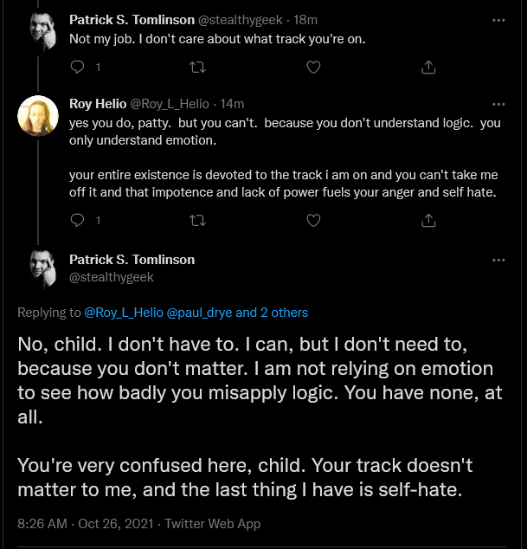
Task: Open the @Roy_L_Helio mention link
Action: coord(124,313)
